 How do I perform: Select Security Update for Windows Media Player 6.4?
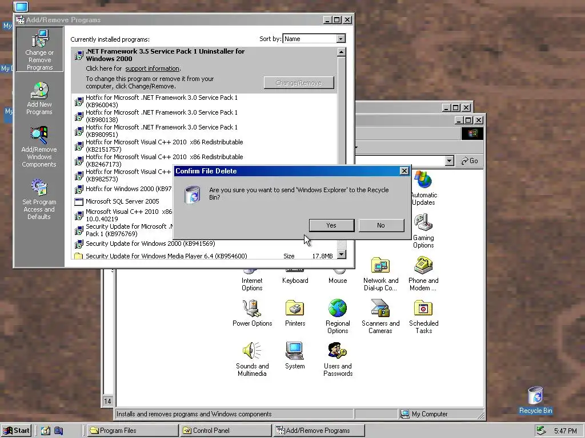click(204, 256)
